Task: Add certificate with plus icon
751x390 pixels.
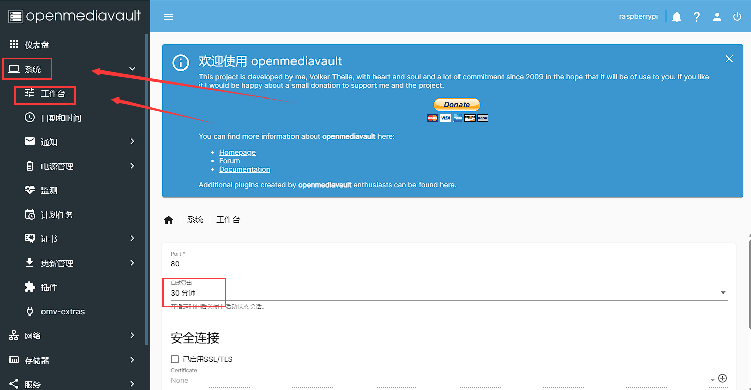Action: [723, 378]
